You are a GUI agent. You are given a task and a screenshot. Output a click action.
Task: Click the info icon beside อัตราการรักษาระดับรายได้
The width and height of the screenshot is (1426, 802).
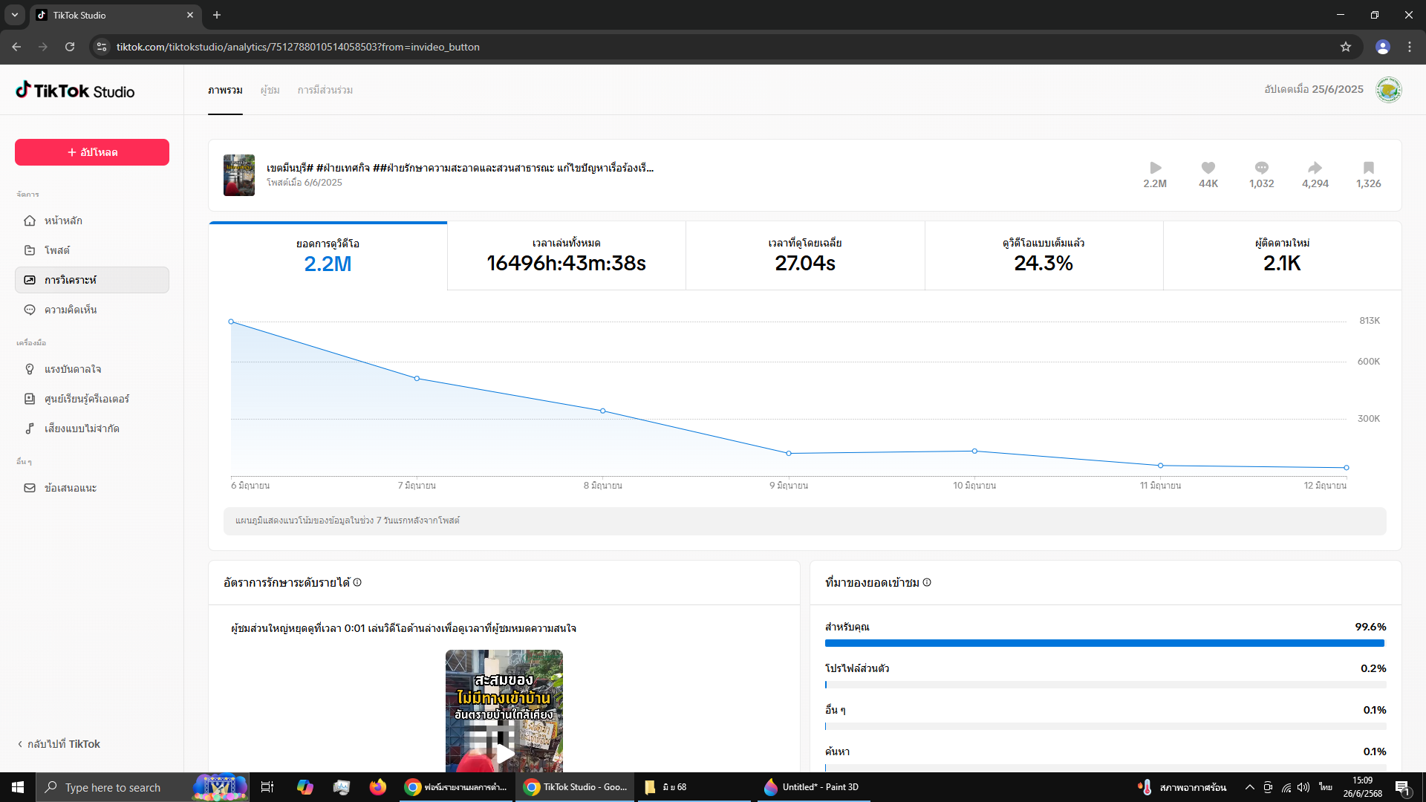[357, 582]
